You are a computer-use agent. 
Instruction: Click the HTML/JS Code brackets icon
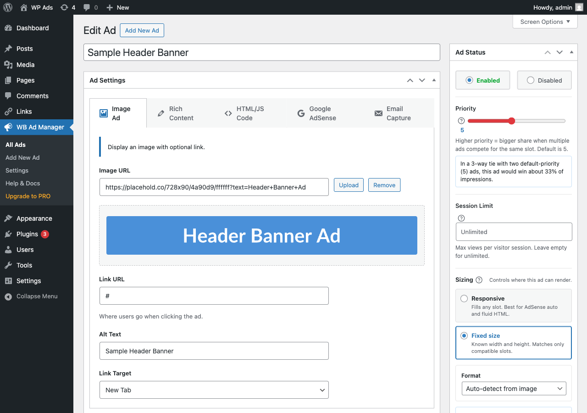pyautogui.click(x=228, y=113)
